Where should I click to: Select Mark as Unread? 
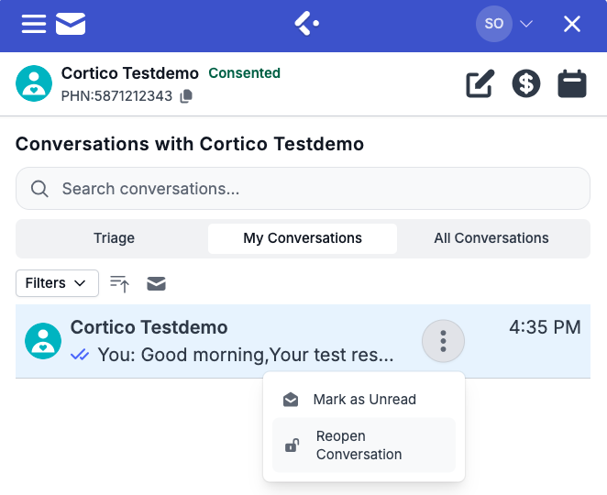(364, 400)
